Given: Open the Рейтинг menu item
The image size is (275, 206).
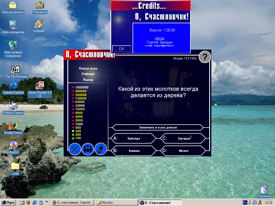Looking at the screenshot, I should click(88, 74).
